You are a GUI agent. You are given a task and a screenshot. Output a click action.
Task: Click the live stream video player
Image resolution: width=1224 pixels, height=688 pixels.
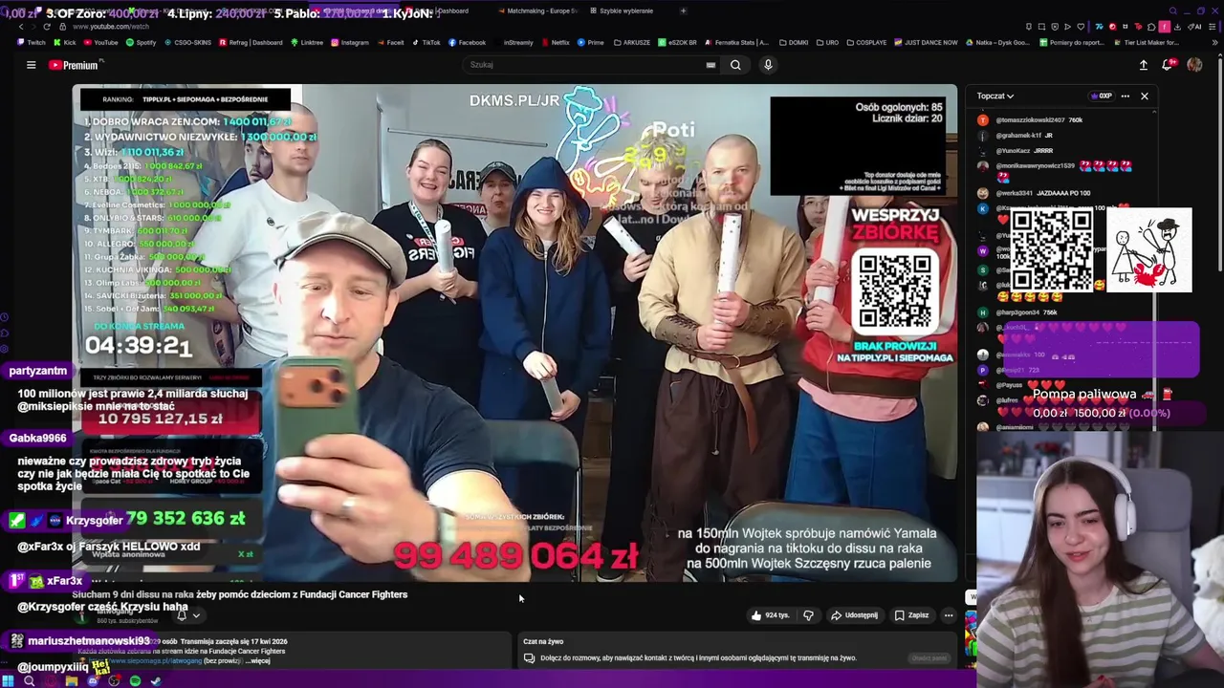pyautogui.click(x=514, y=333)
